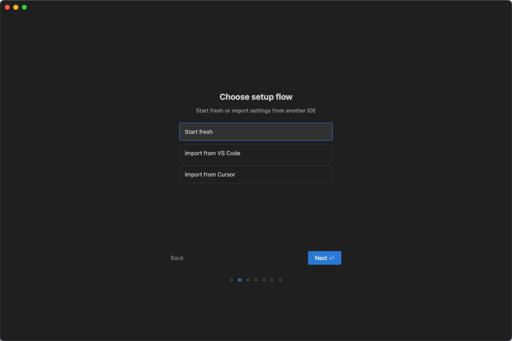512x341 pixels.
Task: Choose Import from Cursor
Action: (x=256, y=174)
